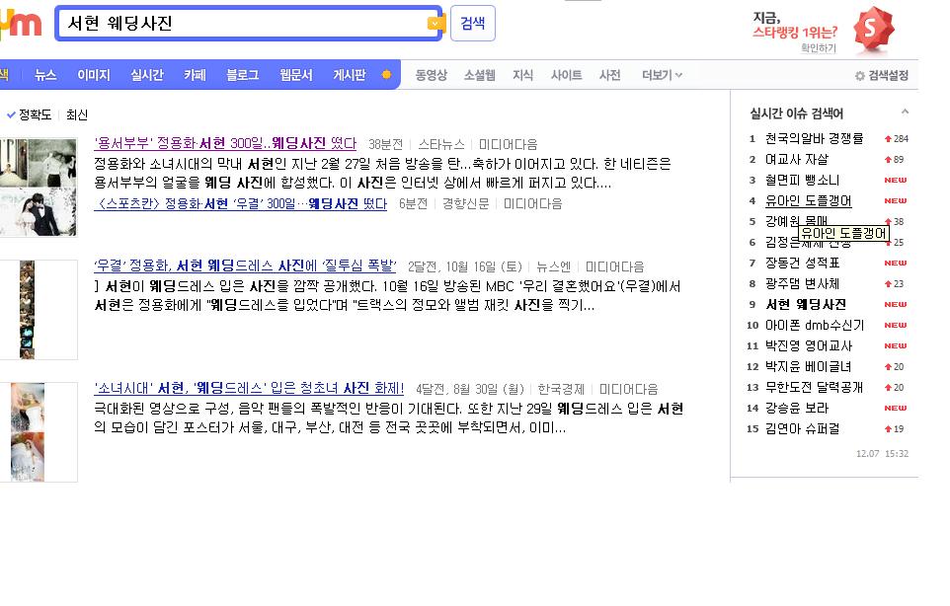This screenshot has width=950, height=606.
Task: Click trending keyword 여교사 자살
Action: click(797, 159)
